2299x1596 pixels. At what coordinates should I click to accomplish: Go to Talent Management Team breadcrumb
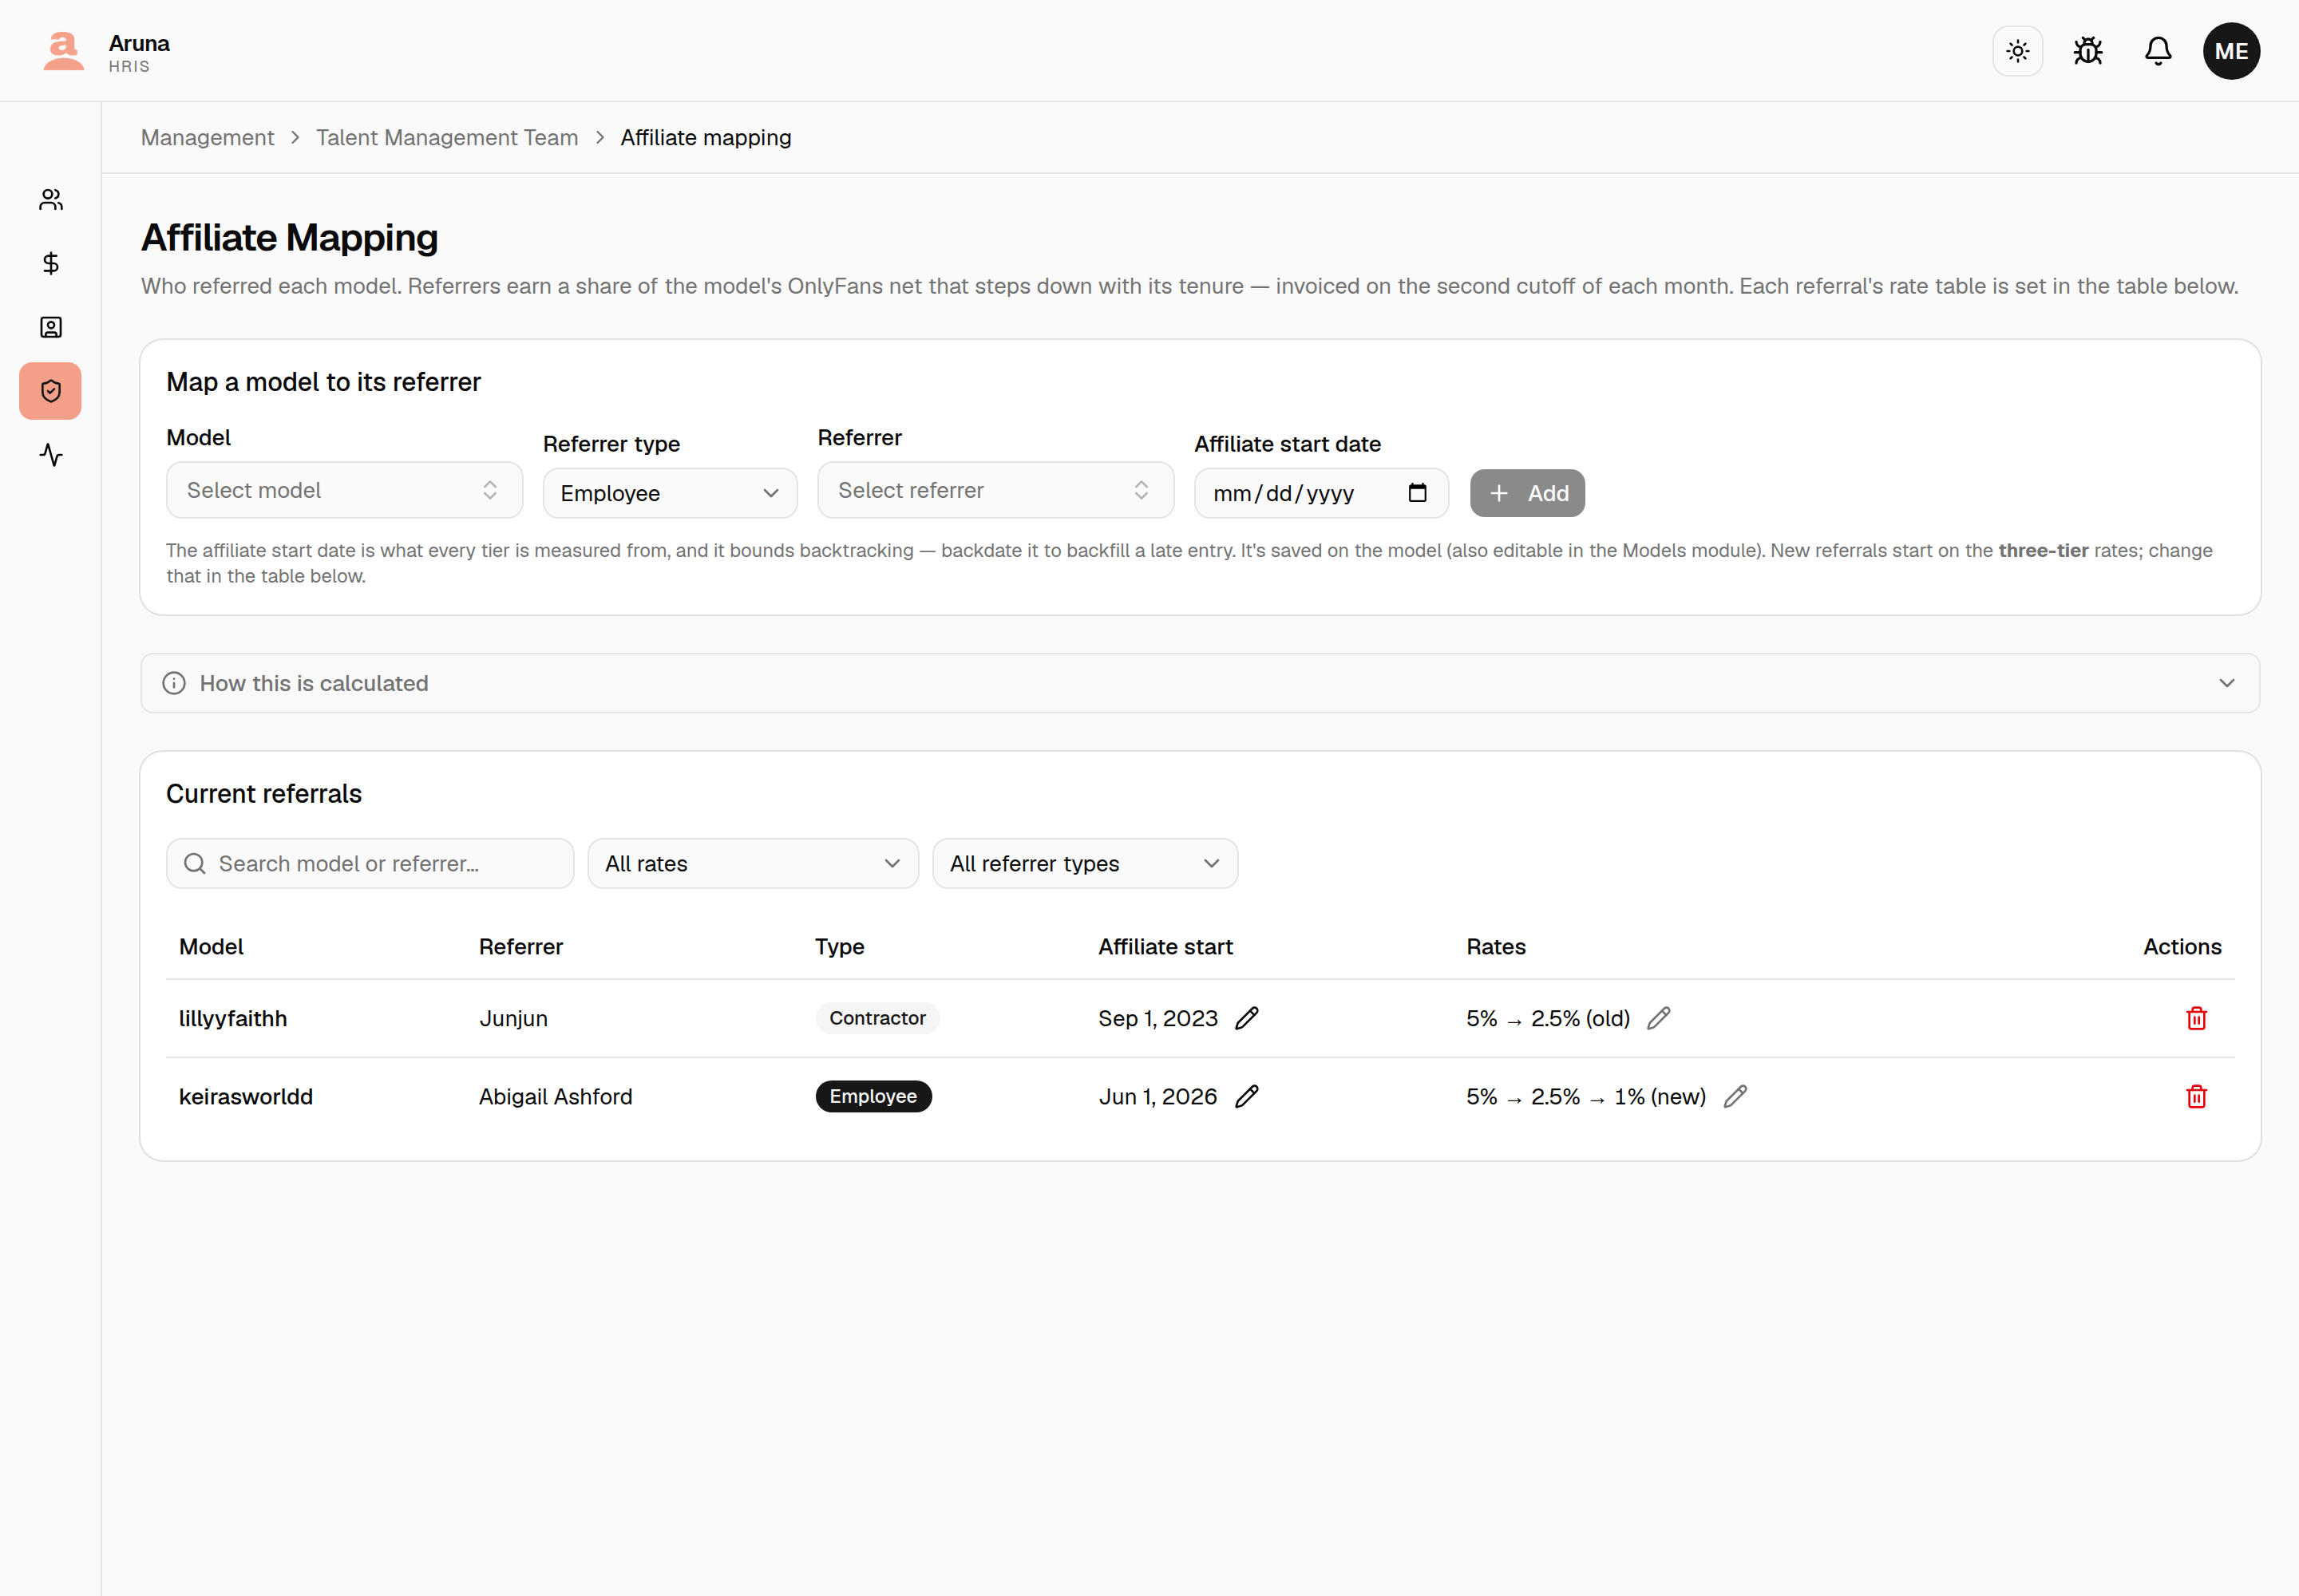[447, 137]
